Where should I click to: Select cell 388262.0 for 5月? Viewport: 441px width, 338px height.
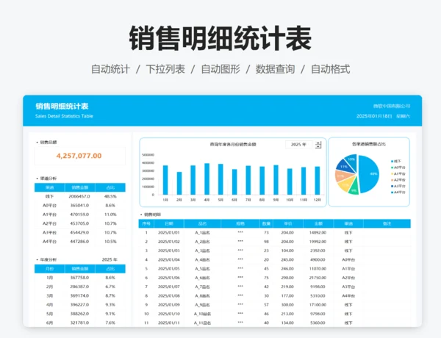coord(79,314)
